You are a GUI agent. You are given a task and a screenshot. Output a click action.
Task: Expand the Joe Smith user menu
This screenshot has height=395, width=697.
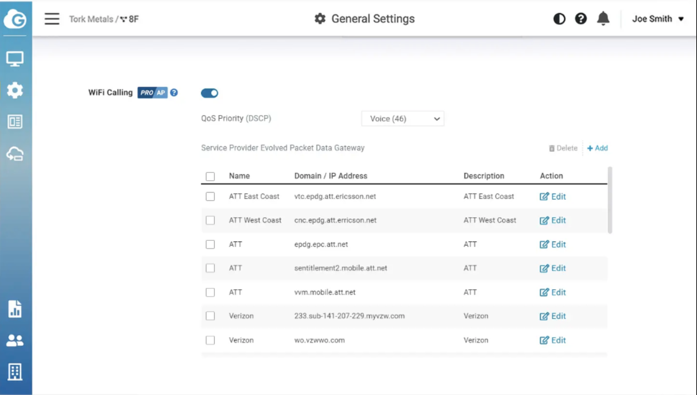click(658, 19)
